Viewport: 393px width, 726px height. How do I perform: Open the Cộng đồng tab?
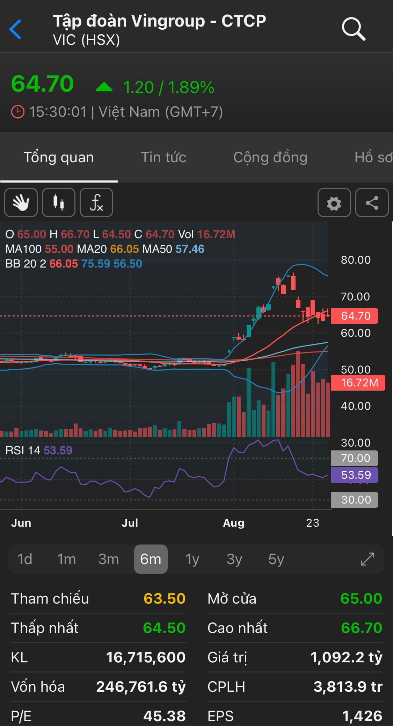270,157
